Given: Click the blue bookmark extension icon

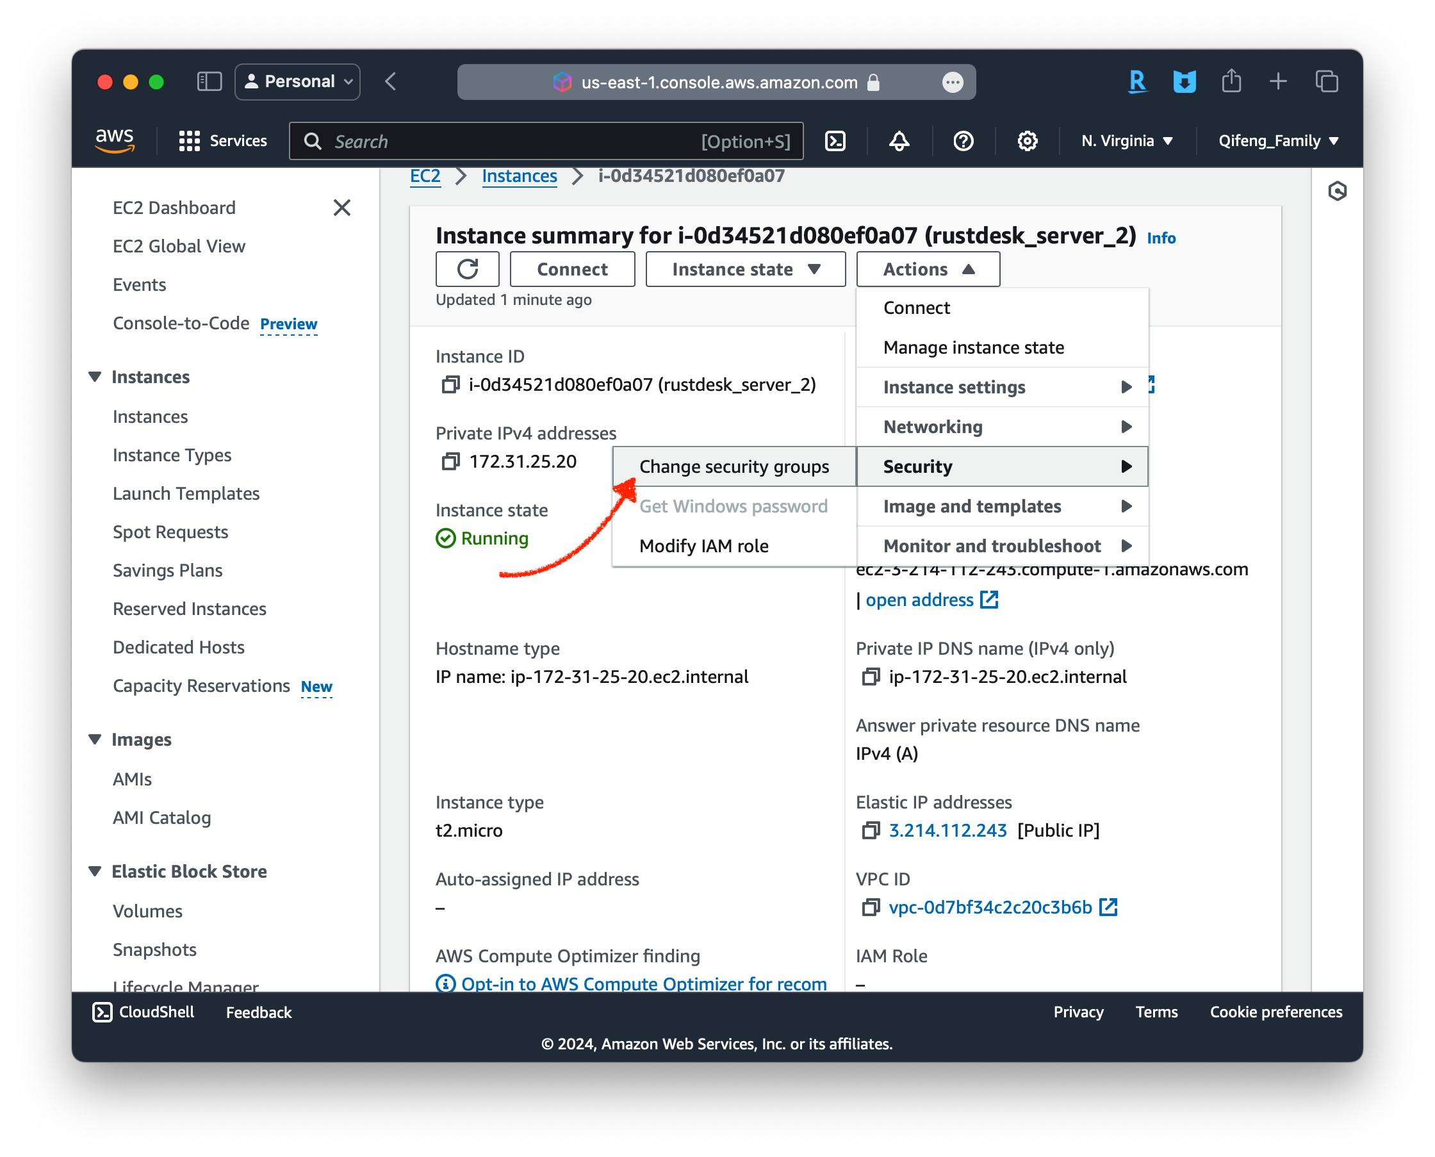Looking at the screenshot, I should (1185, 82).
